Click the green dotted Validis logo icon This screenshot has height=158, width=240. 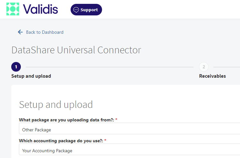[x=13, y=9]
